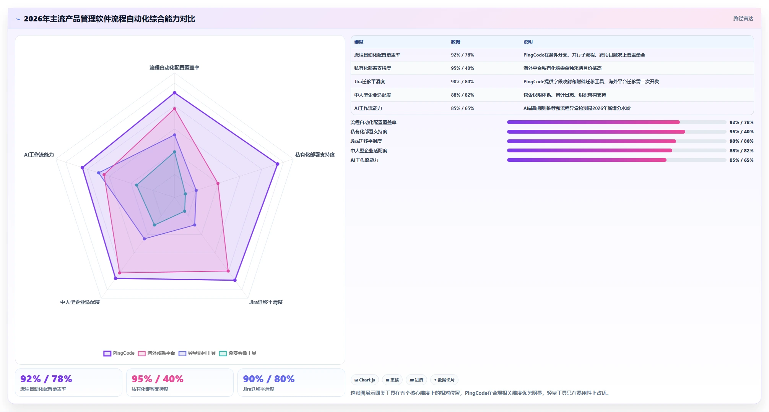Screen dimensions: 769x412
Task: Click the Jira迁移平滑度 progress bar
Action: click(x=616, y=141)
